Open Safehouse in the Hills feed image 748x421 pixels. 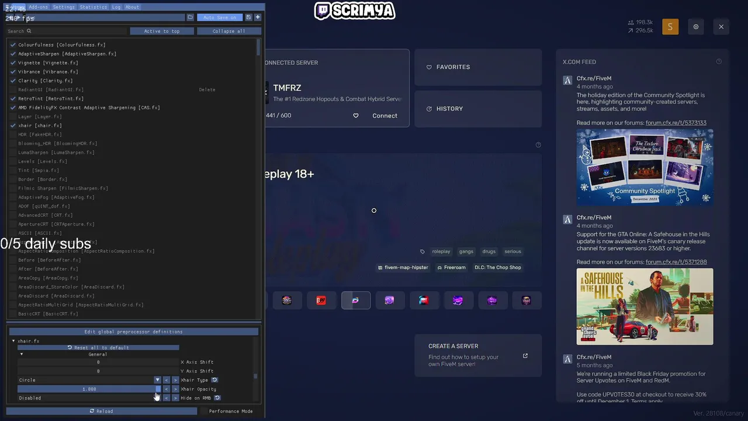click(x=645, y=306)
